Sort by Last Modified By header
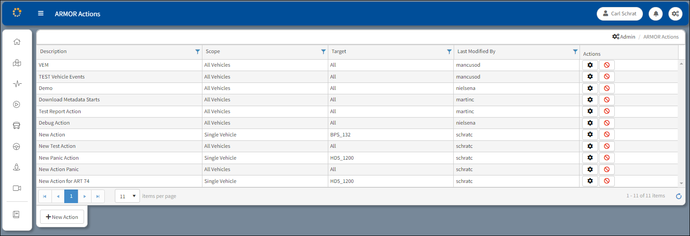Image resolution: width=690 pixels, height=236 pixels. pos(476,51)
